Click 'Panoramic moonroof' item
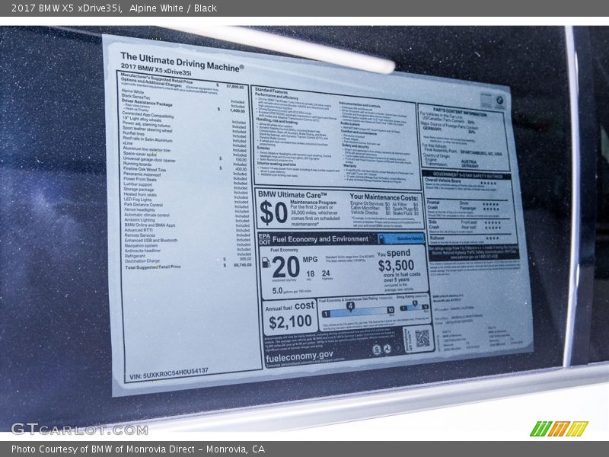609x457 pixels. point(142,174)
